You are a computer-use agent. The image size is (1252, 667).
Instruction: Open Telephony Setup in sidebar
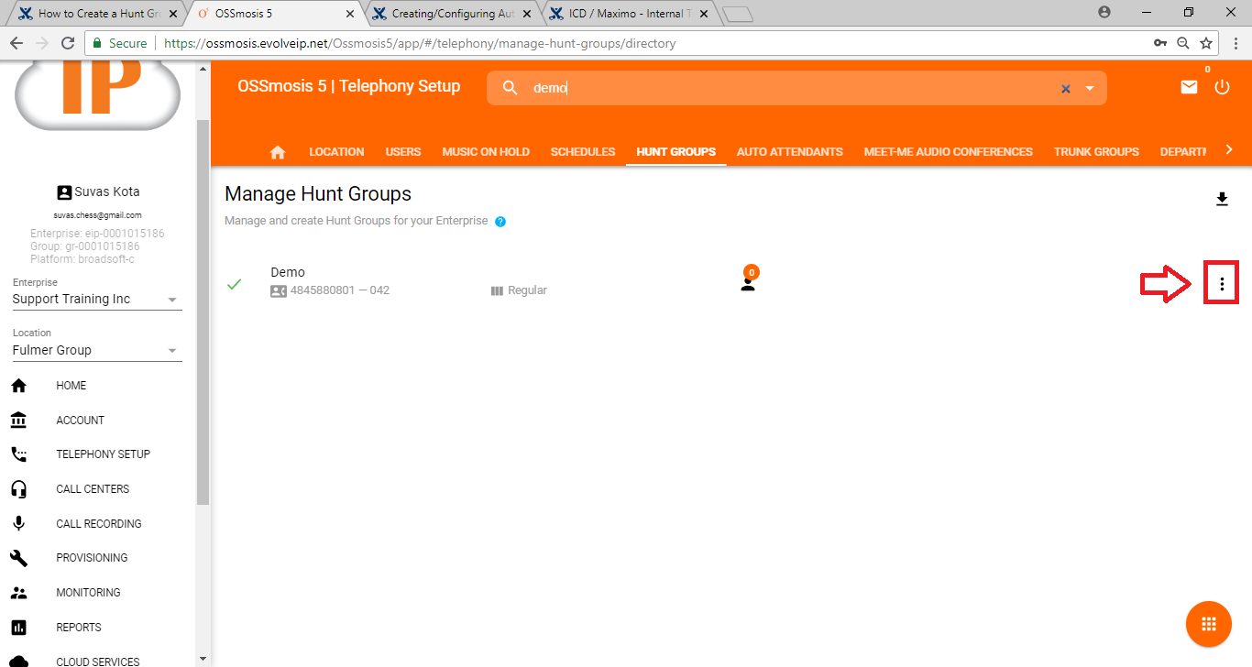coord(103,454)
